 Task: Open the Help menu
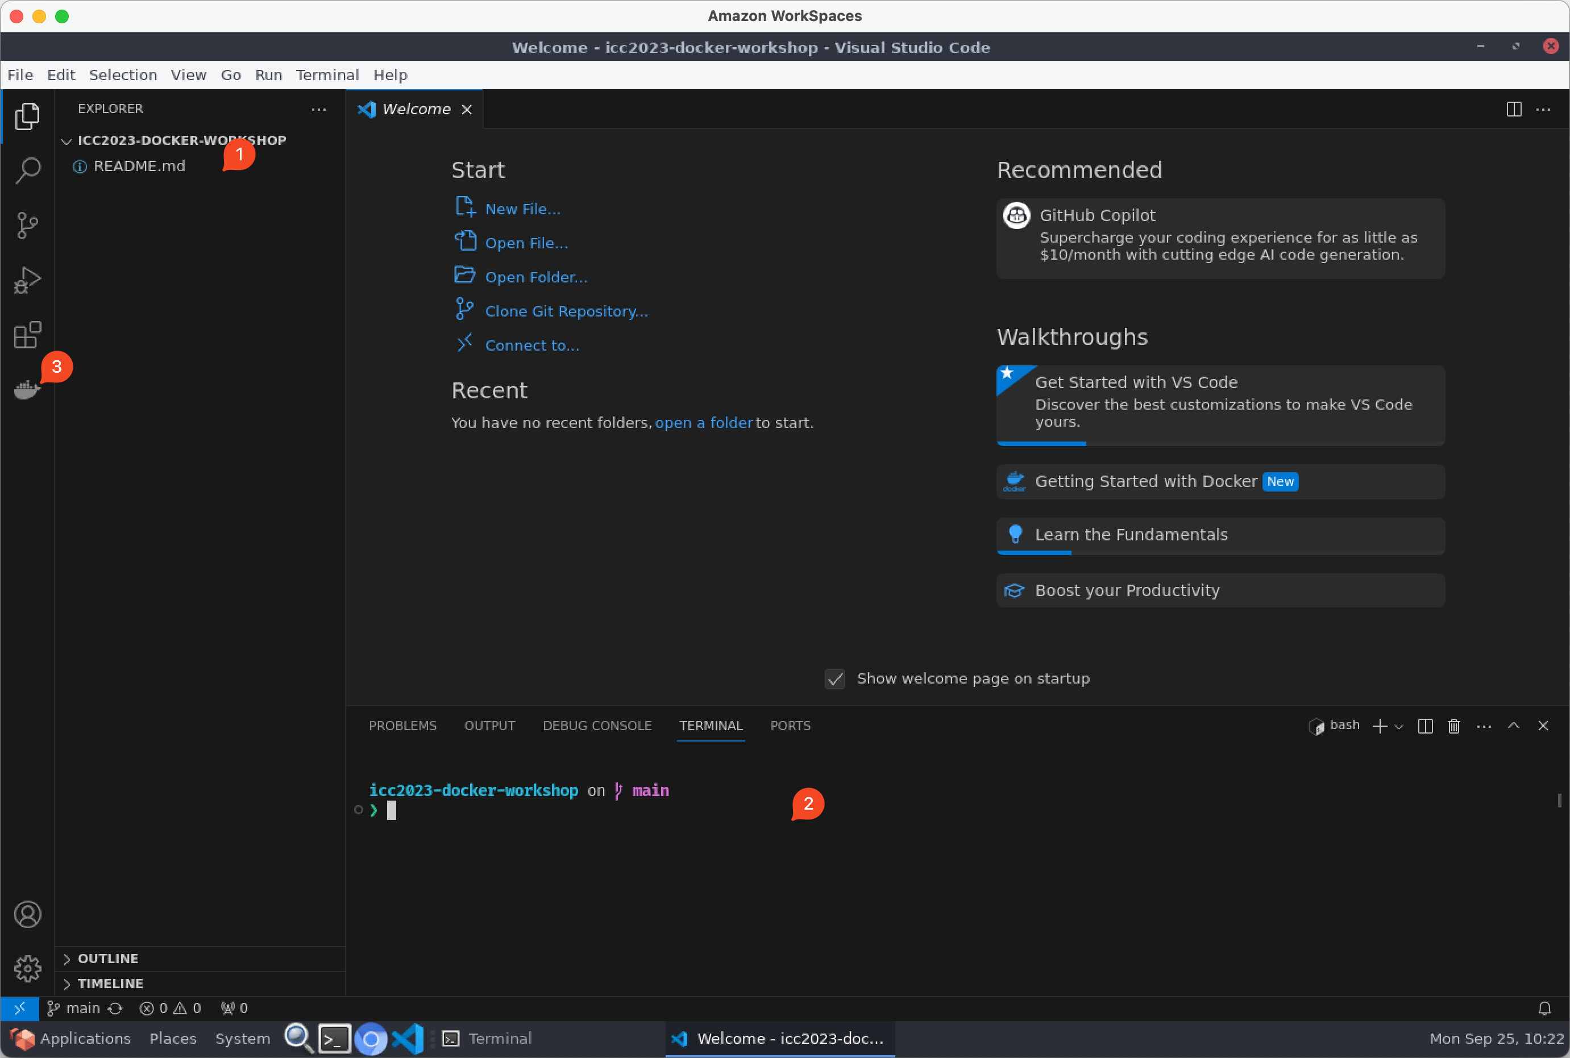(x=390, y=75)
